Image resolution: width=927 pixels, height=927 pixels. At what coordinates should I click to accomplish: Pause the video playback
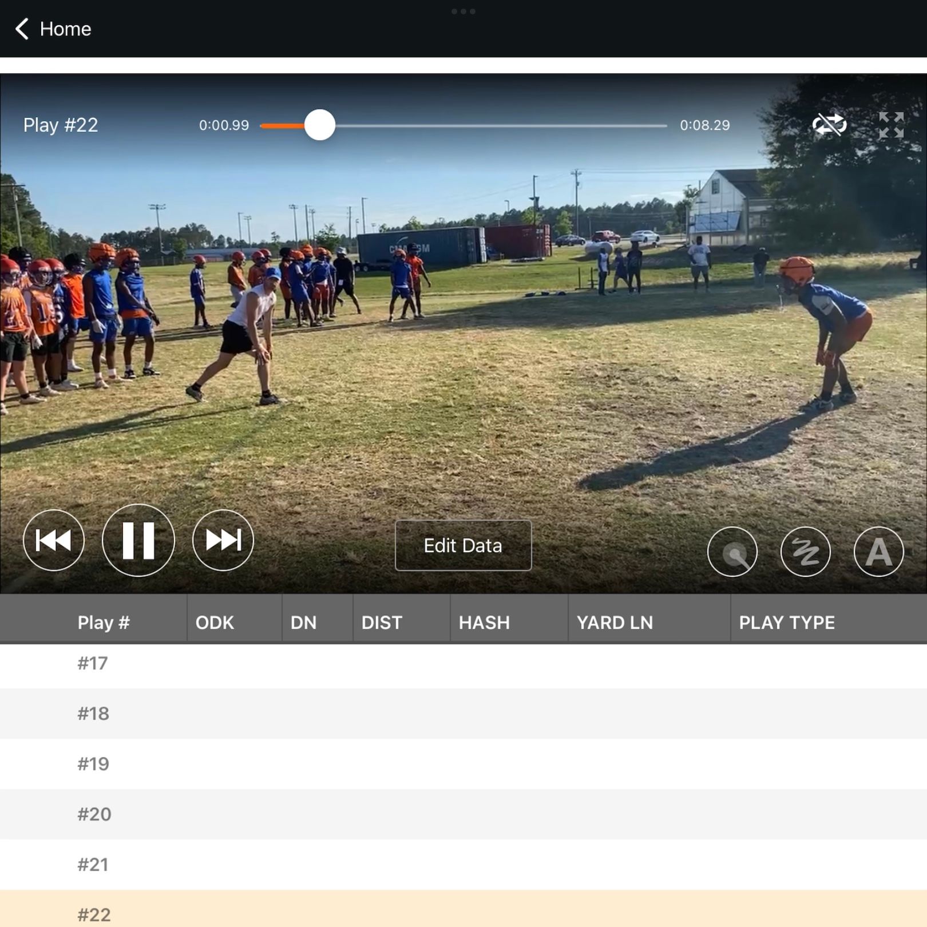tap(138, 540)
